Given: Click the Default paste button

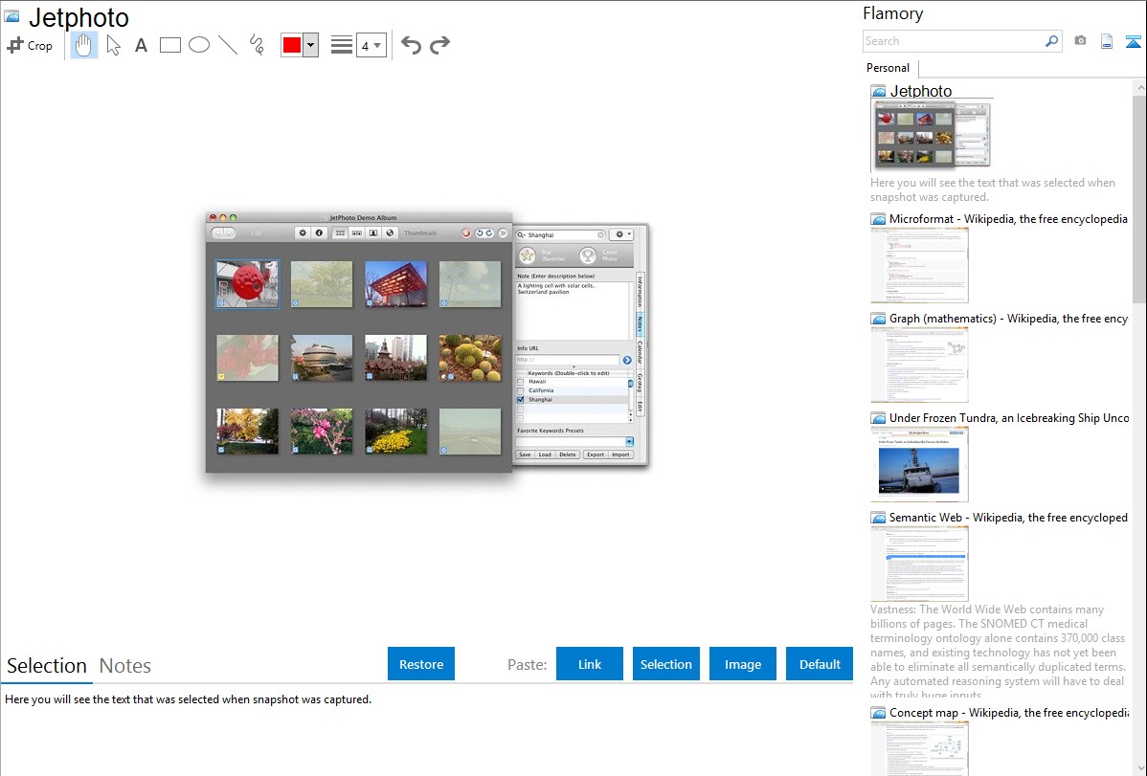Looking at the screenshot, I should point(820,664).
